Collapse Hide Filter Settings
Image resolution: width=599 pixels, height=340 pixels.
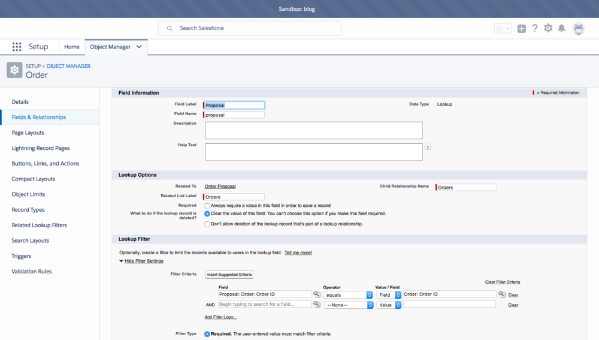point(143,261)
